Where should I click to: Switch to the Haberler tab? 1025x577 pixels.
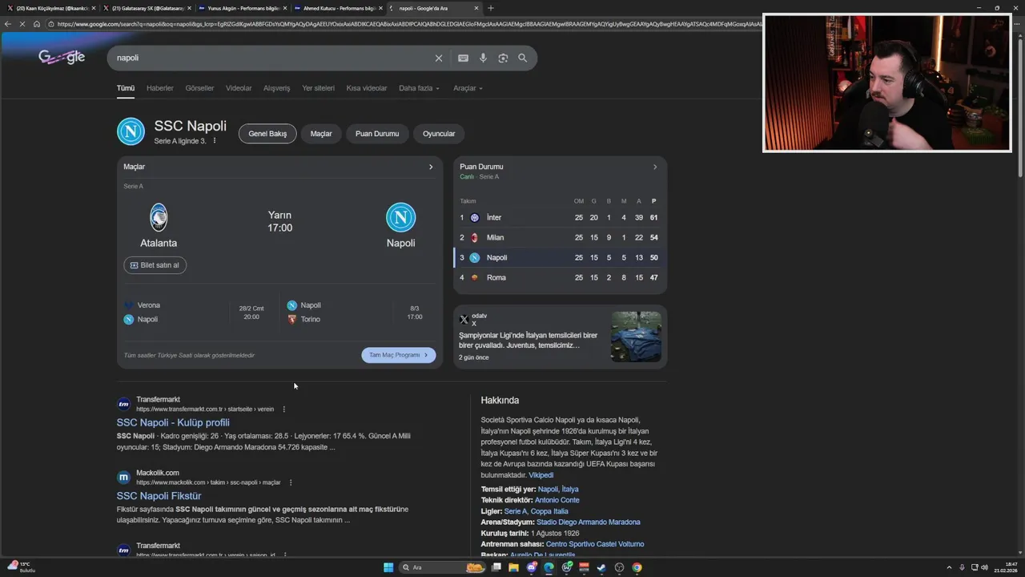pos(160,88)
